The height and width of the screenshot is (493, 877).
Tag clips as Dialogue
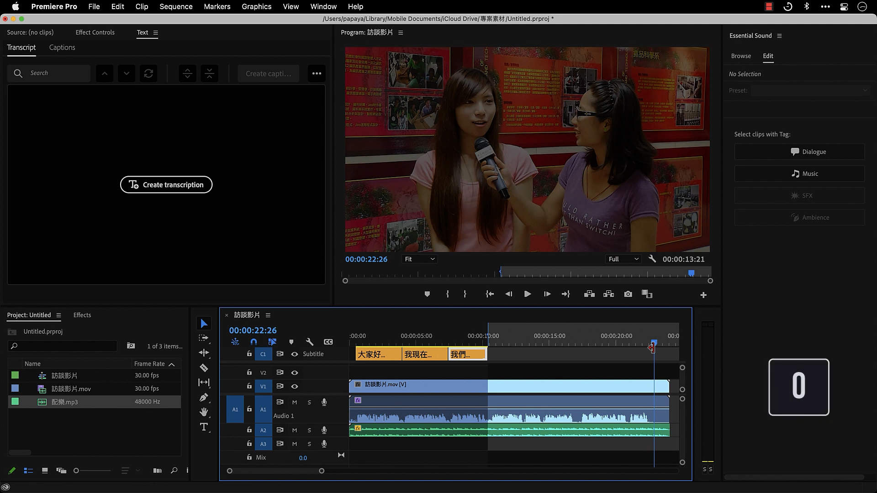pyautogui.click(x=799, y=152)
